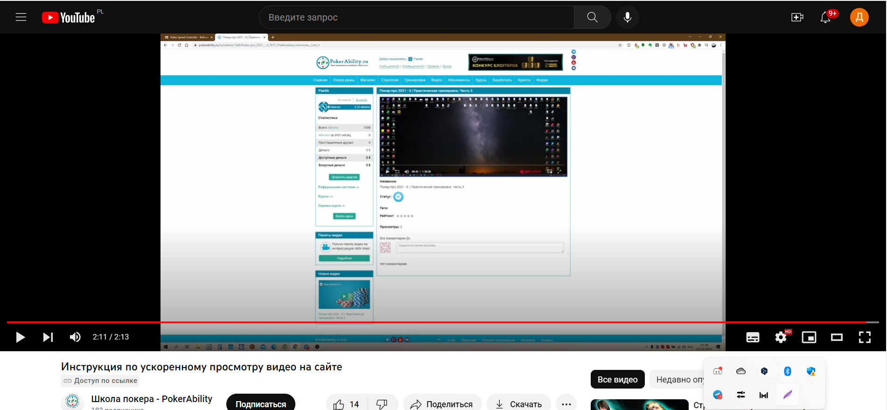The height and width of the screenshot is (410, 887).
Task: Open the 'IMI' lettered tray icon
Action: [x=764, y=395]
